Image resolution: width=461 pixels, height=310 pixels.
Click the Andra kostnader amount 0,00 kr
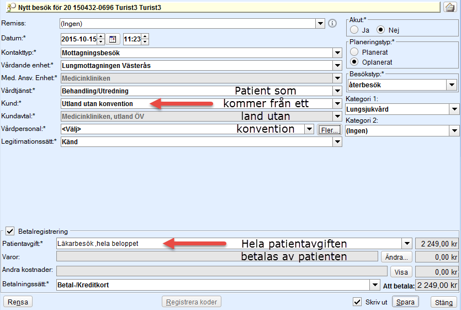(x=437, y=272)
